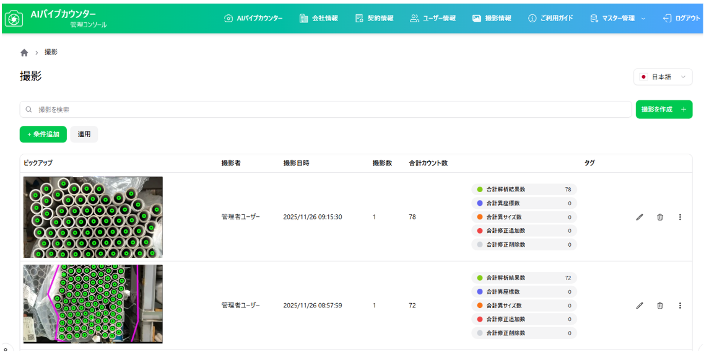Select the ユーザー情報 menu item

pos(433,19)
